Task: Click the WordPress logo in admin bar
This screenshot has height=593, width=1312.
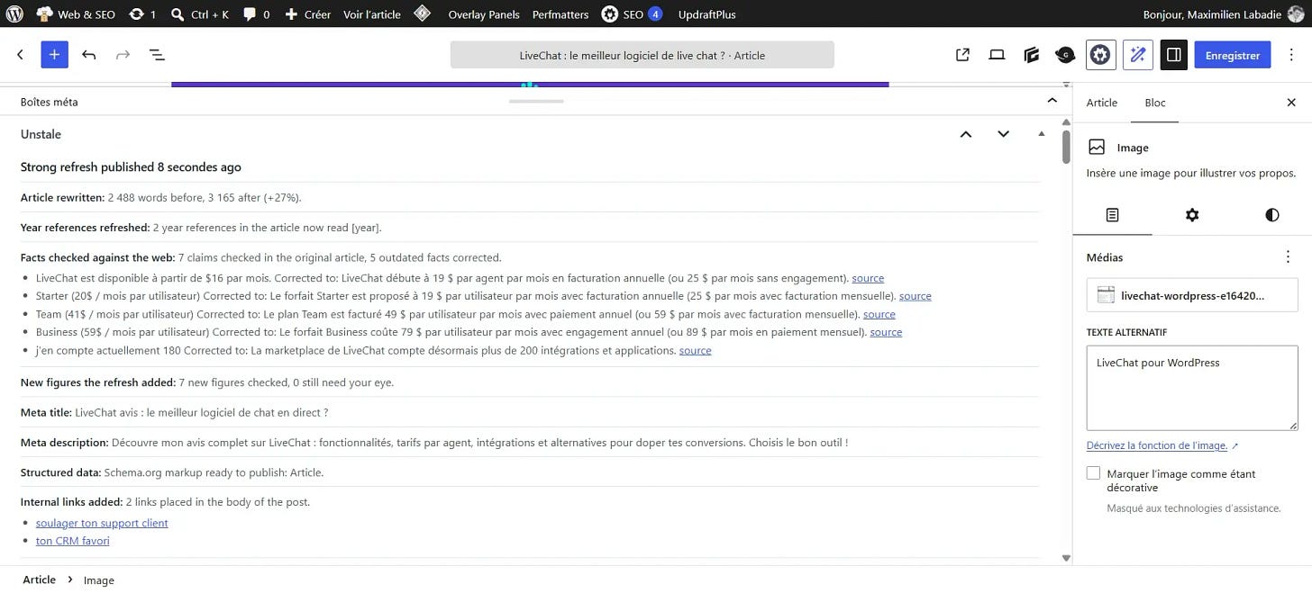Action: pyautogui.click(x=14, y=13)
